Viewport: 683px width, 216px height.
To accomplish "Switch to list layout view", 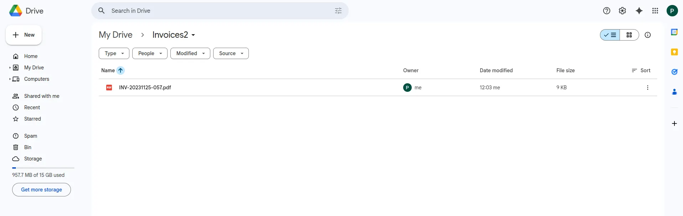I will point(610,35).
